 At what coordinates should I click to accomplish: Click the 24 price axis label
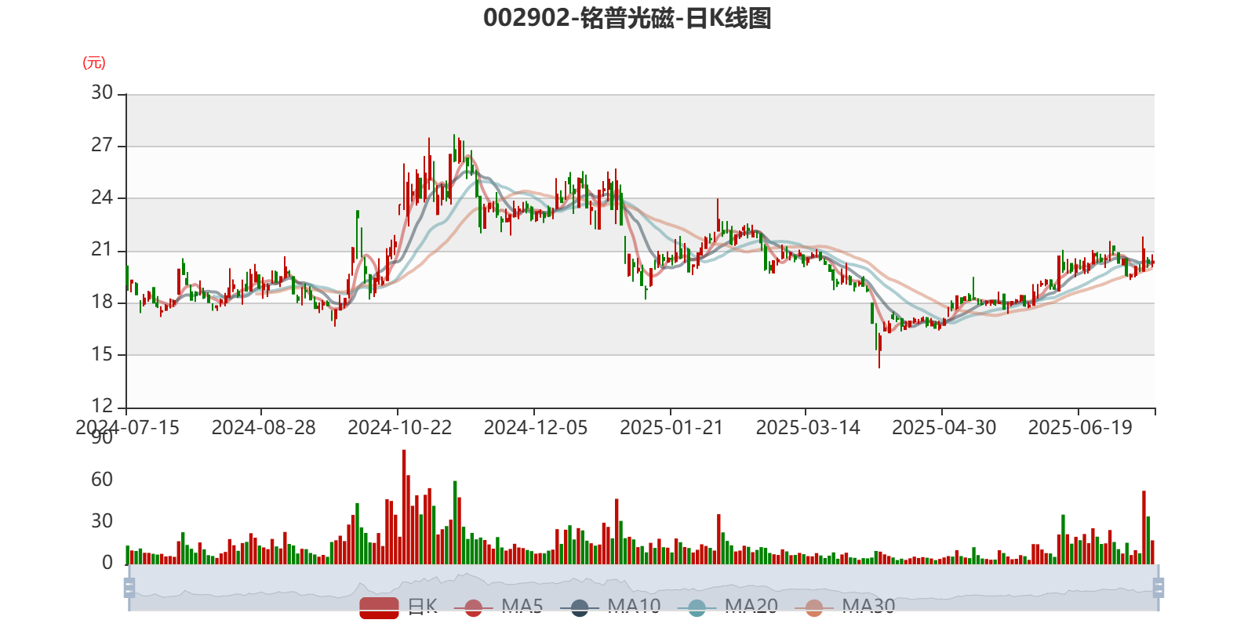point(102,198)
